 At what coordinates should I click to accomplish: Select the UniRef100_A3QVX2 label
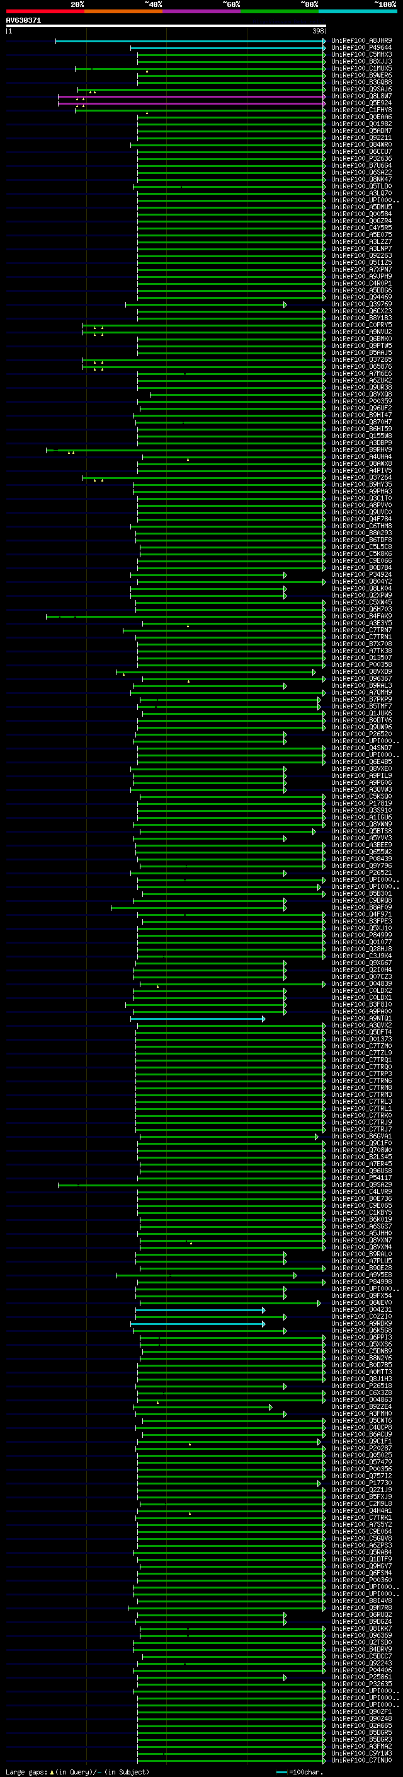361,1025
